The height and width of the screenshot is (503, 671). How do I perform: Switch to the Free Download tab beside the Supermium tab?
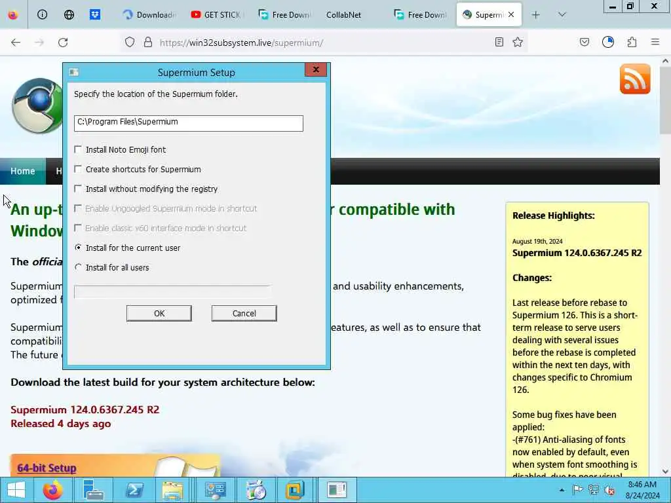[421, 14]
